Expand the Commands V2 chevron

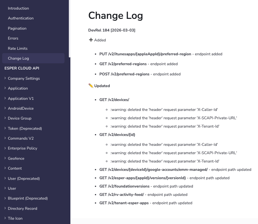pos(5,138)
